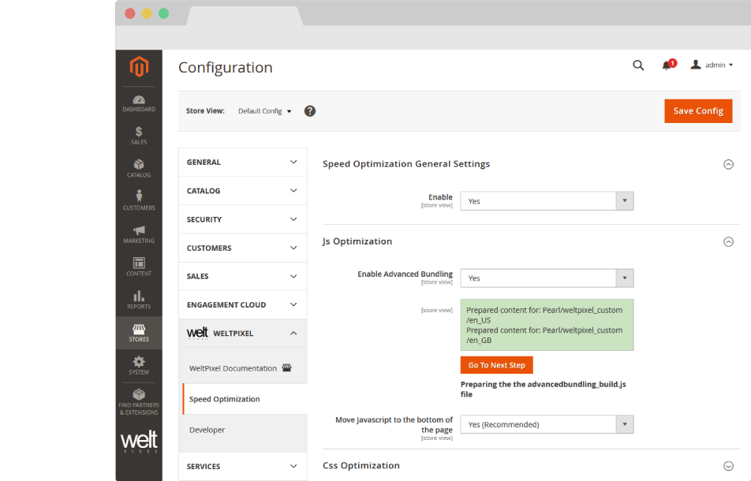Image resolution: width=751 pixels, height=481 pixels.
Task: Expand the GENERAL configuration tab
Action: 242,162
